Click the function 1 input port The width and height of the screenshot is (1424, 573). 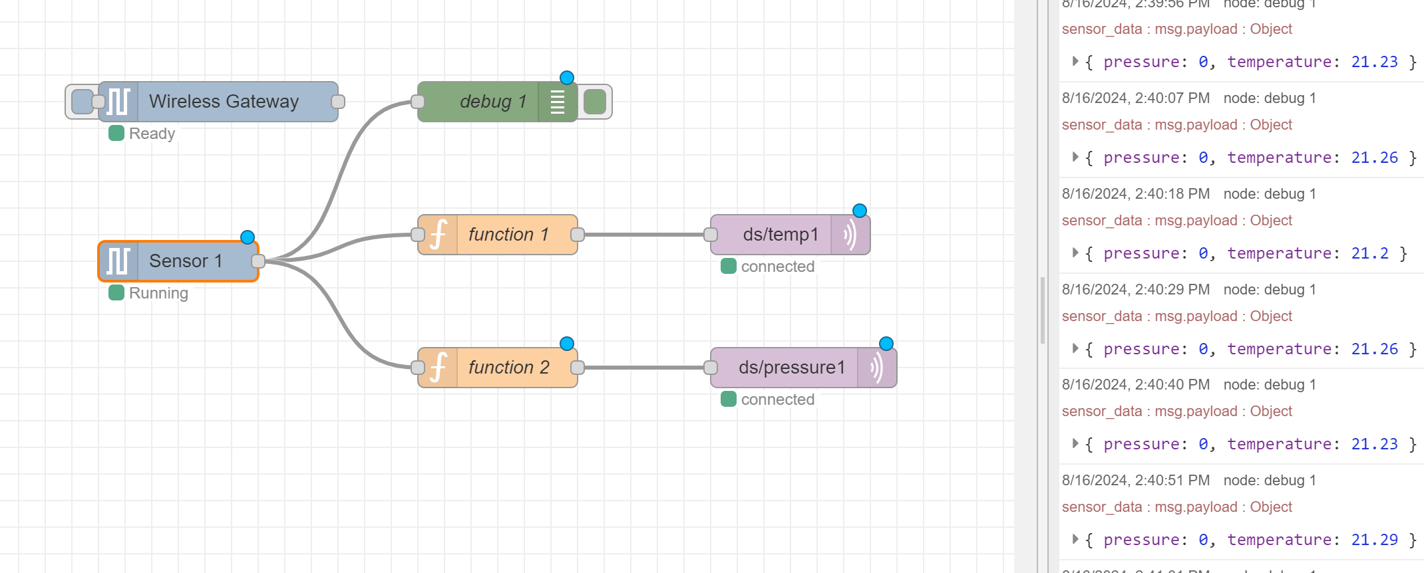pos(418,235)
